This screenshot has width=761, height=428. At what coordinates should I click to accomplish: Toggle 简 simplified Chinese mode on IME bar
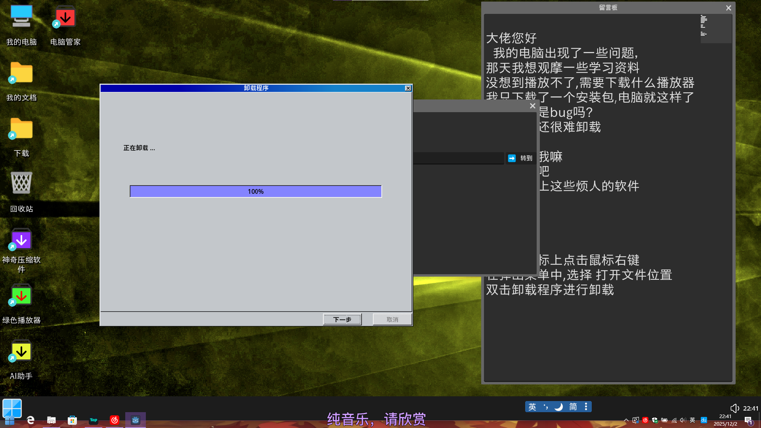coord(573,407)
